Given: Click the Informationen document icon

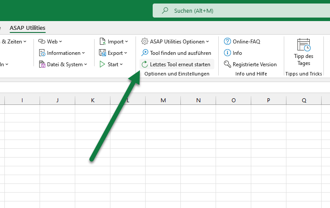Looking at the screenshot, I should click(42, 53).
